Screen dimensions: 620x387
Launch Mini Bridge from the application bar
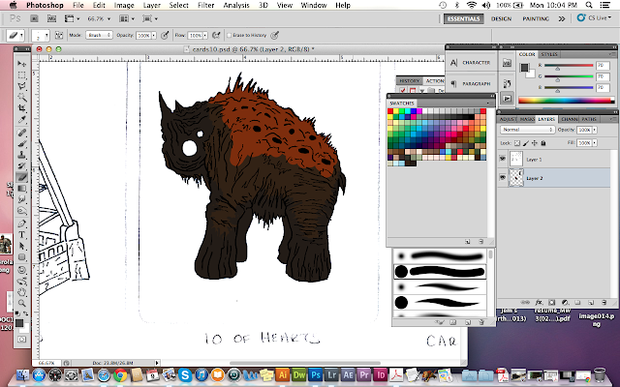pos(51,18)
